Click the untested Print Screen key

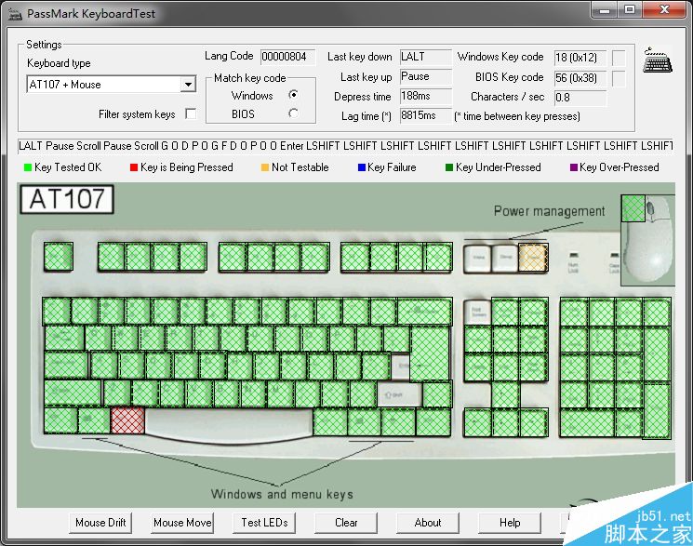click(477, 313)
